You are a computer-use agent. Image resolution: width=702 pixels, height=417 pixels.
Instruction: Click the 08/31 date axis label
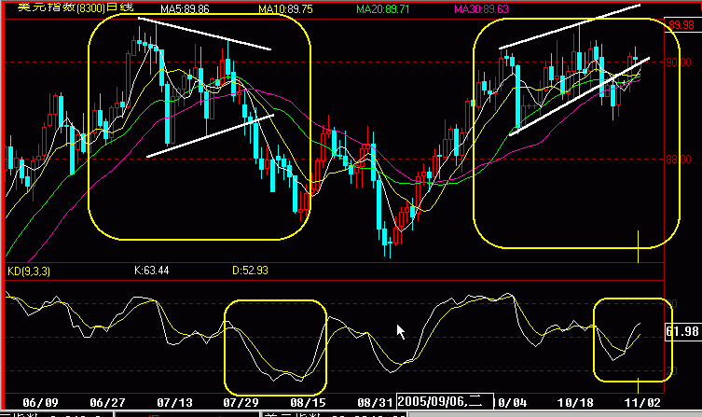[x=375, y=403]
